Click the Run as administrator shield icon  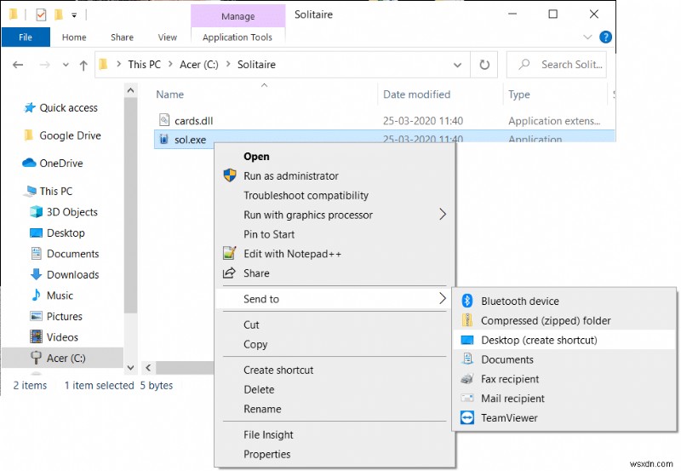pyautogui.click(x=230, y=175)
